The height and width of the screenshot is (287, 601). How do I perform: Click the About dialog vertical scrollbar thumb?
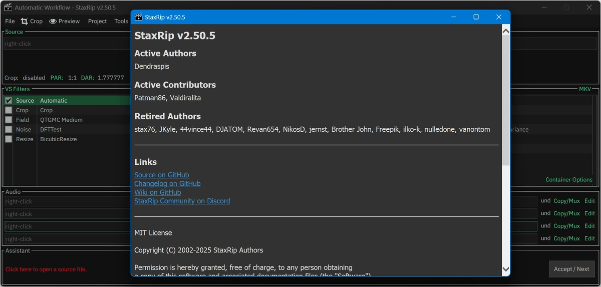[x=505, y=101]
